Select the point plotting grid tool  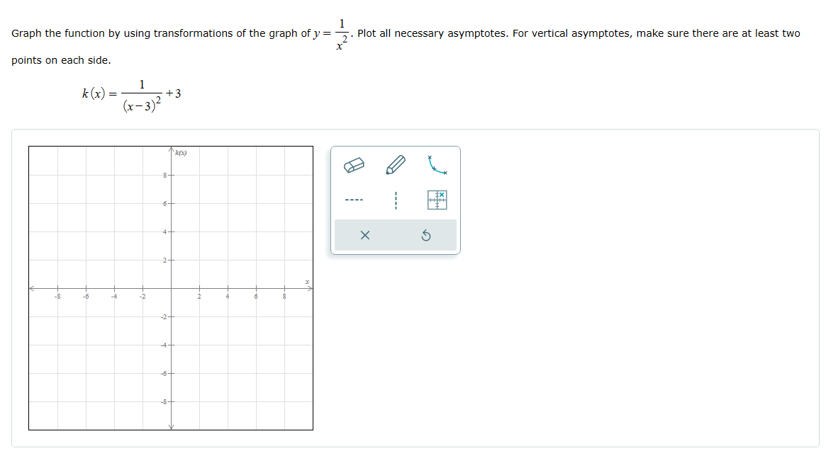(x=437, y=199)
